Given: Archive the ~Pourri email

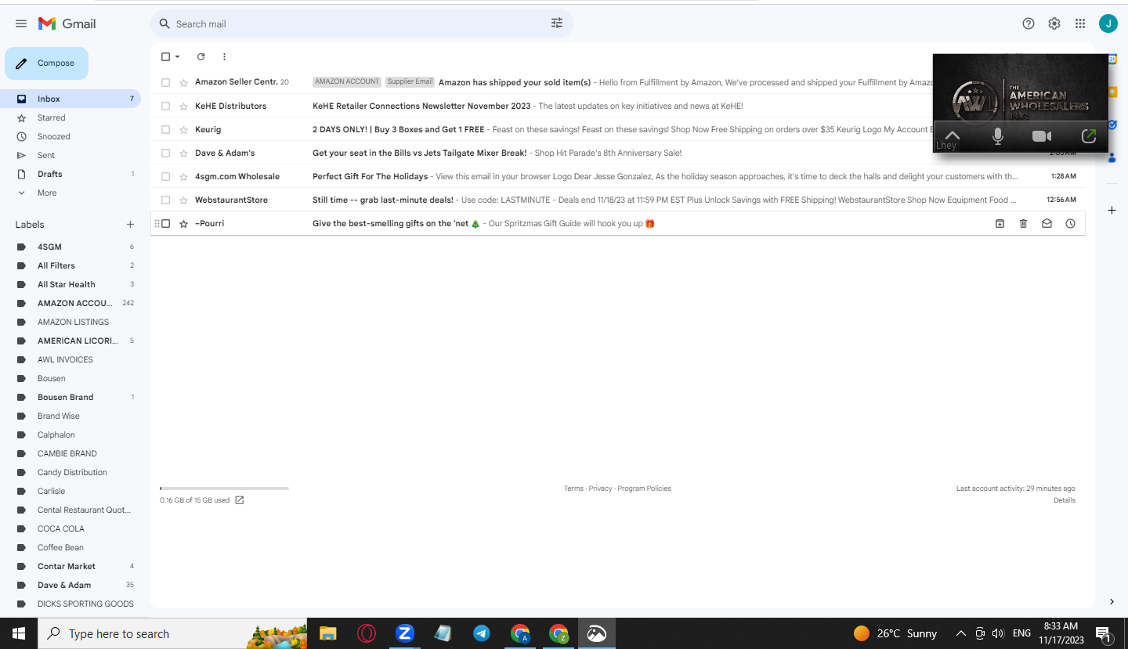Looking at the screenshot, I should pyautogui.click(x=1000, y=223).
